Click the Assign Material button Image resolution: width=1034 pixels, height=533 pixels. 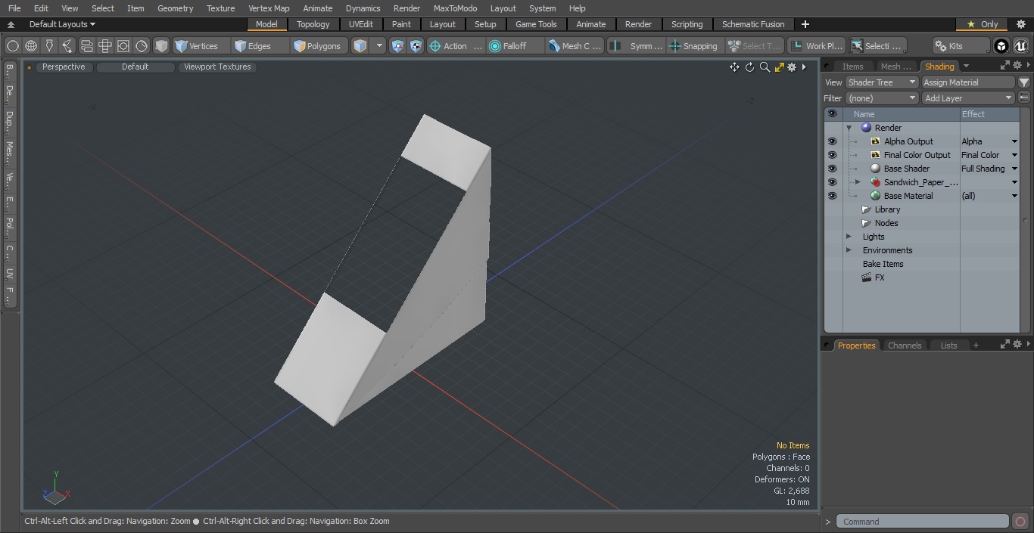point(968,82)
